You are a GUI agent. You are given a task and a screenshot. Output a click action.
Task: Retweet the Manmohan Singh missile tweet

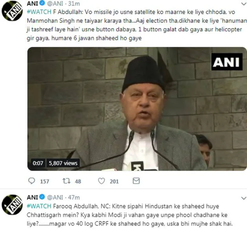click(x=67, y=181)
